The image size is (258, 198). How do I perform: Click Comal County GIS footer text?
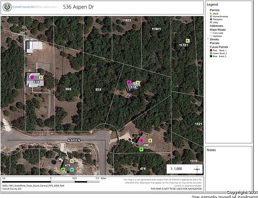click(x=12, y=189)
